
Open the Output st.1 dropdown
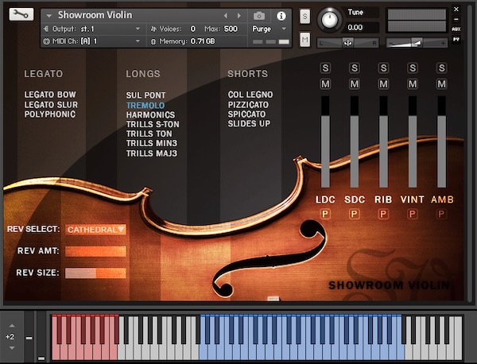coord(138,29)
